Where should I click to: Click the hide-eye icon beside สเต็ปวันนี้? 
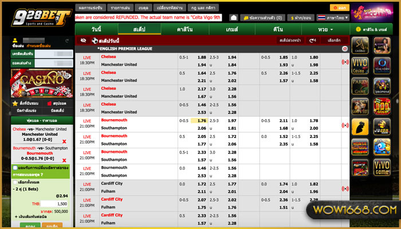pos(84,41)
